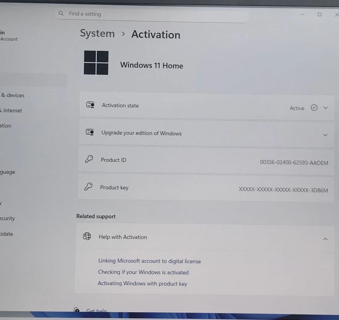Close the Settings window
The height and width of the screenshot is (320, 339).
tap(337, 15)
